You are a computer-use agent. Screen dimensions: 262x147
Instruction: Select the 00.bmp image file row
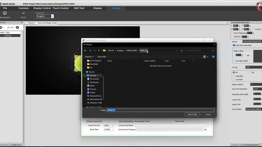tap(10, 36)
